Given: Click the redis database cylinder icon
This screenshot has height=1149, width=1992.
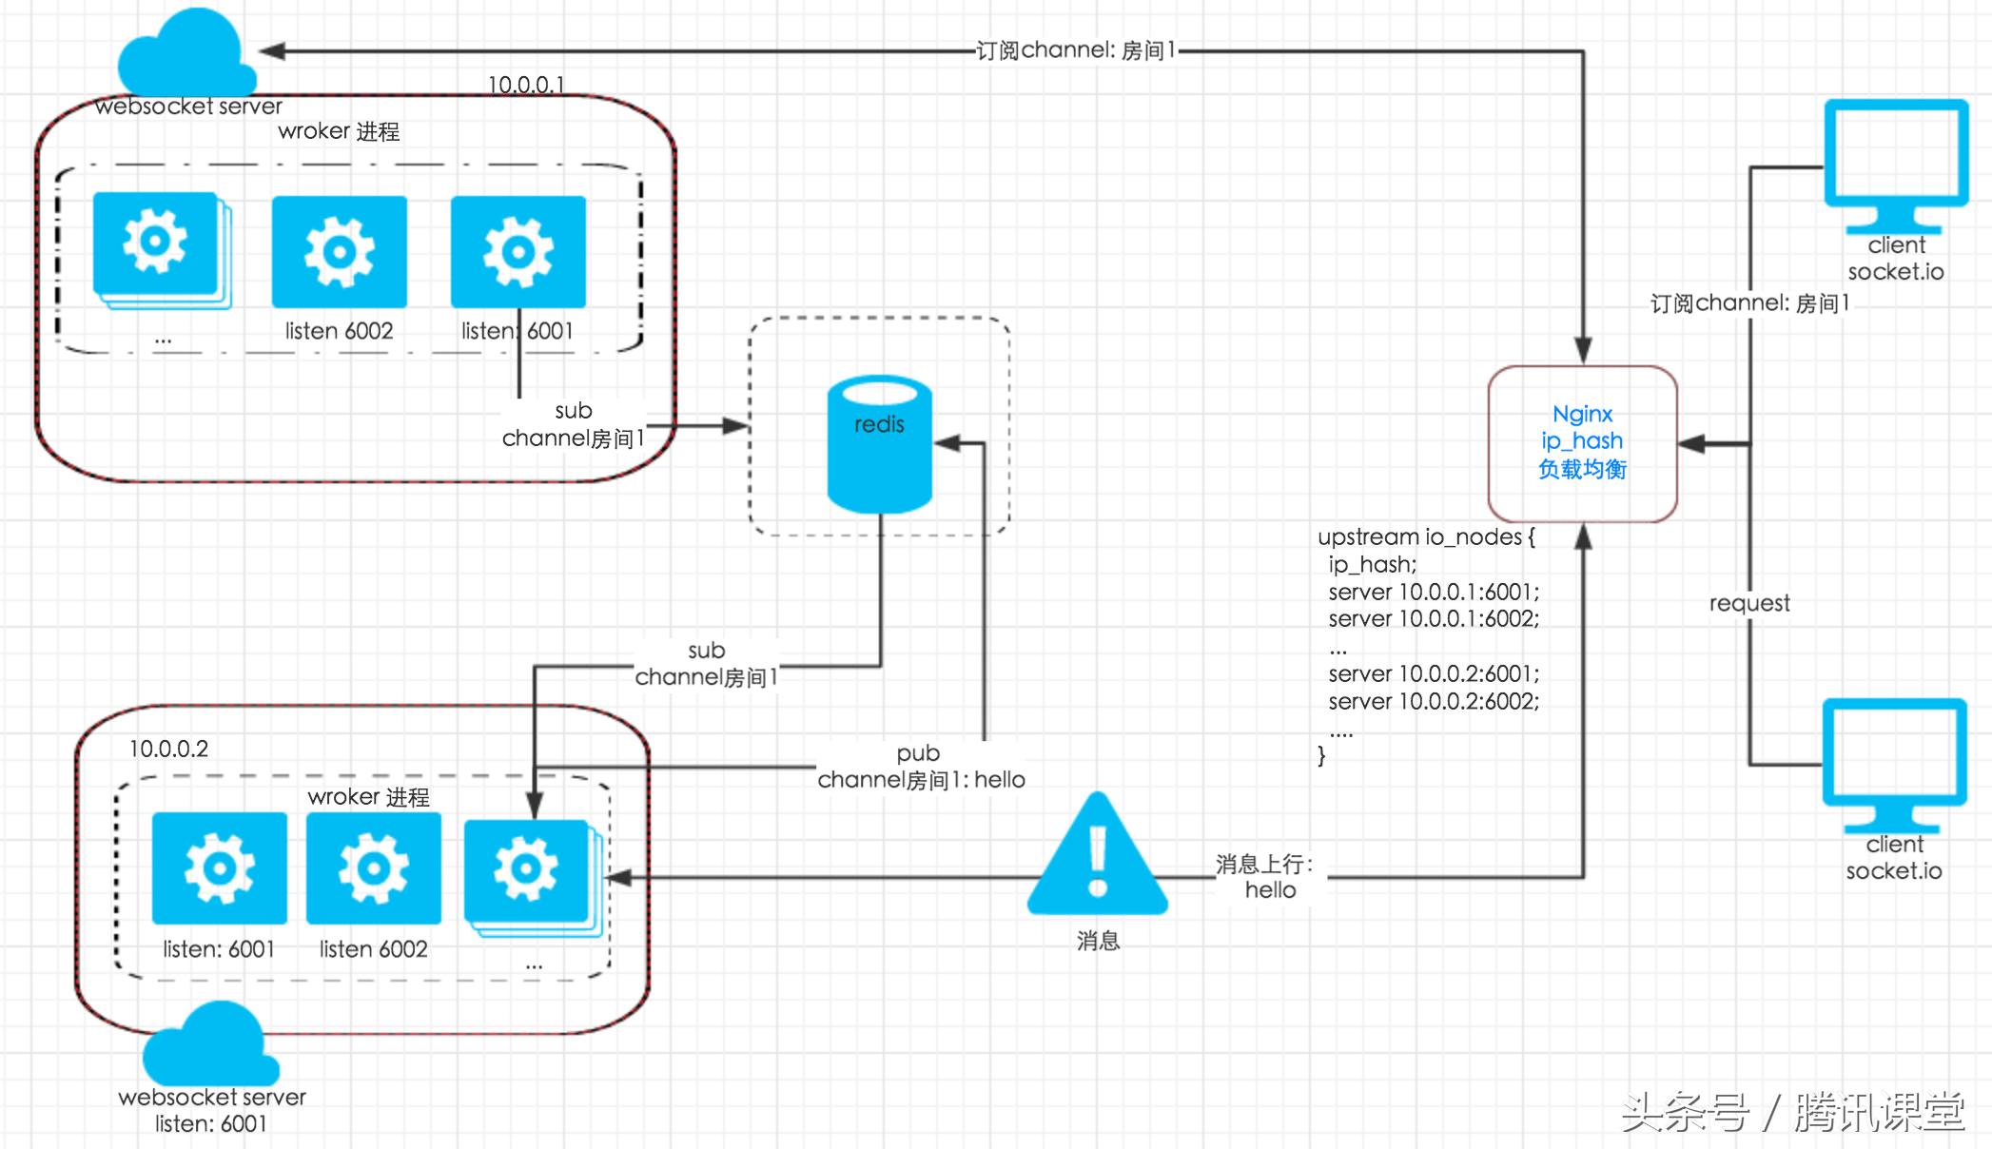Looking at the screenshot, I should click(x=880, y=442).
